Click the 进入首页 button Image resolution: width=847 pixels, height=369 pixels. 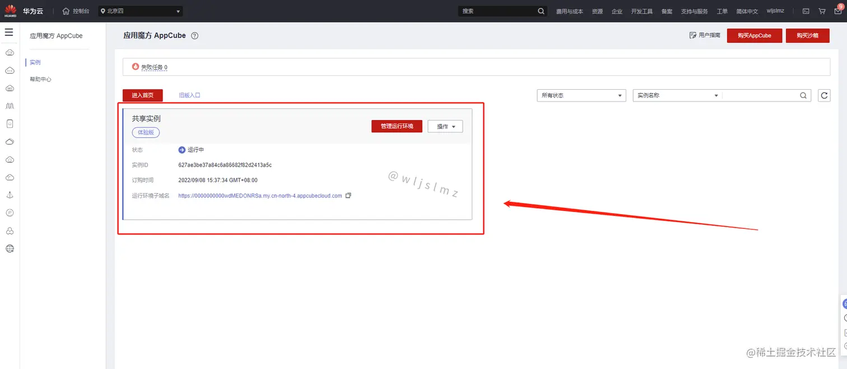pyautogui.click(x=143, y=95)
